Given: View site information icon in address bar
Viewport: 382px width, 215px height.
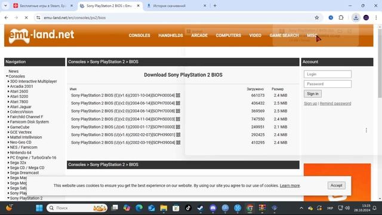Looking at the screenshot, I should (x=38, y=17).
